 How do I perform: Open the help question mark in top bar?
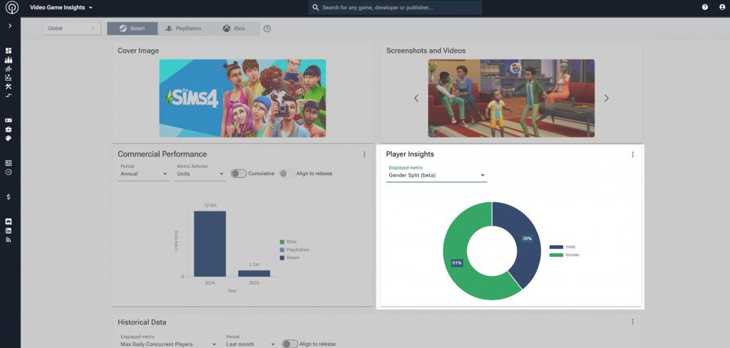click(705, 7)
